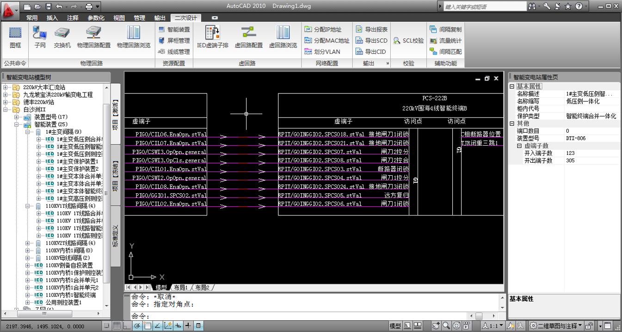622x332 pixels.
Task: Run the SCL校验 validation
Action: [x=408, y=40]
